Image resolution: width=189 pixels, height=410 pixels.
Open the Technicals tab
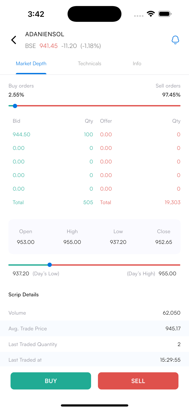click(x=90, y=64)
